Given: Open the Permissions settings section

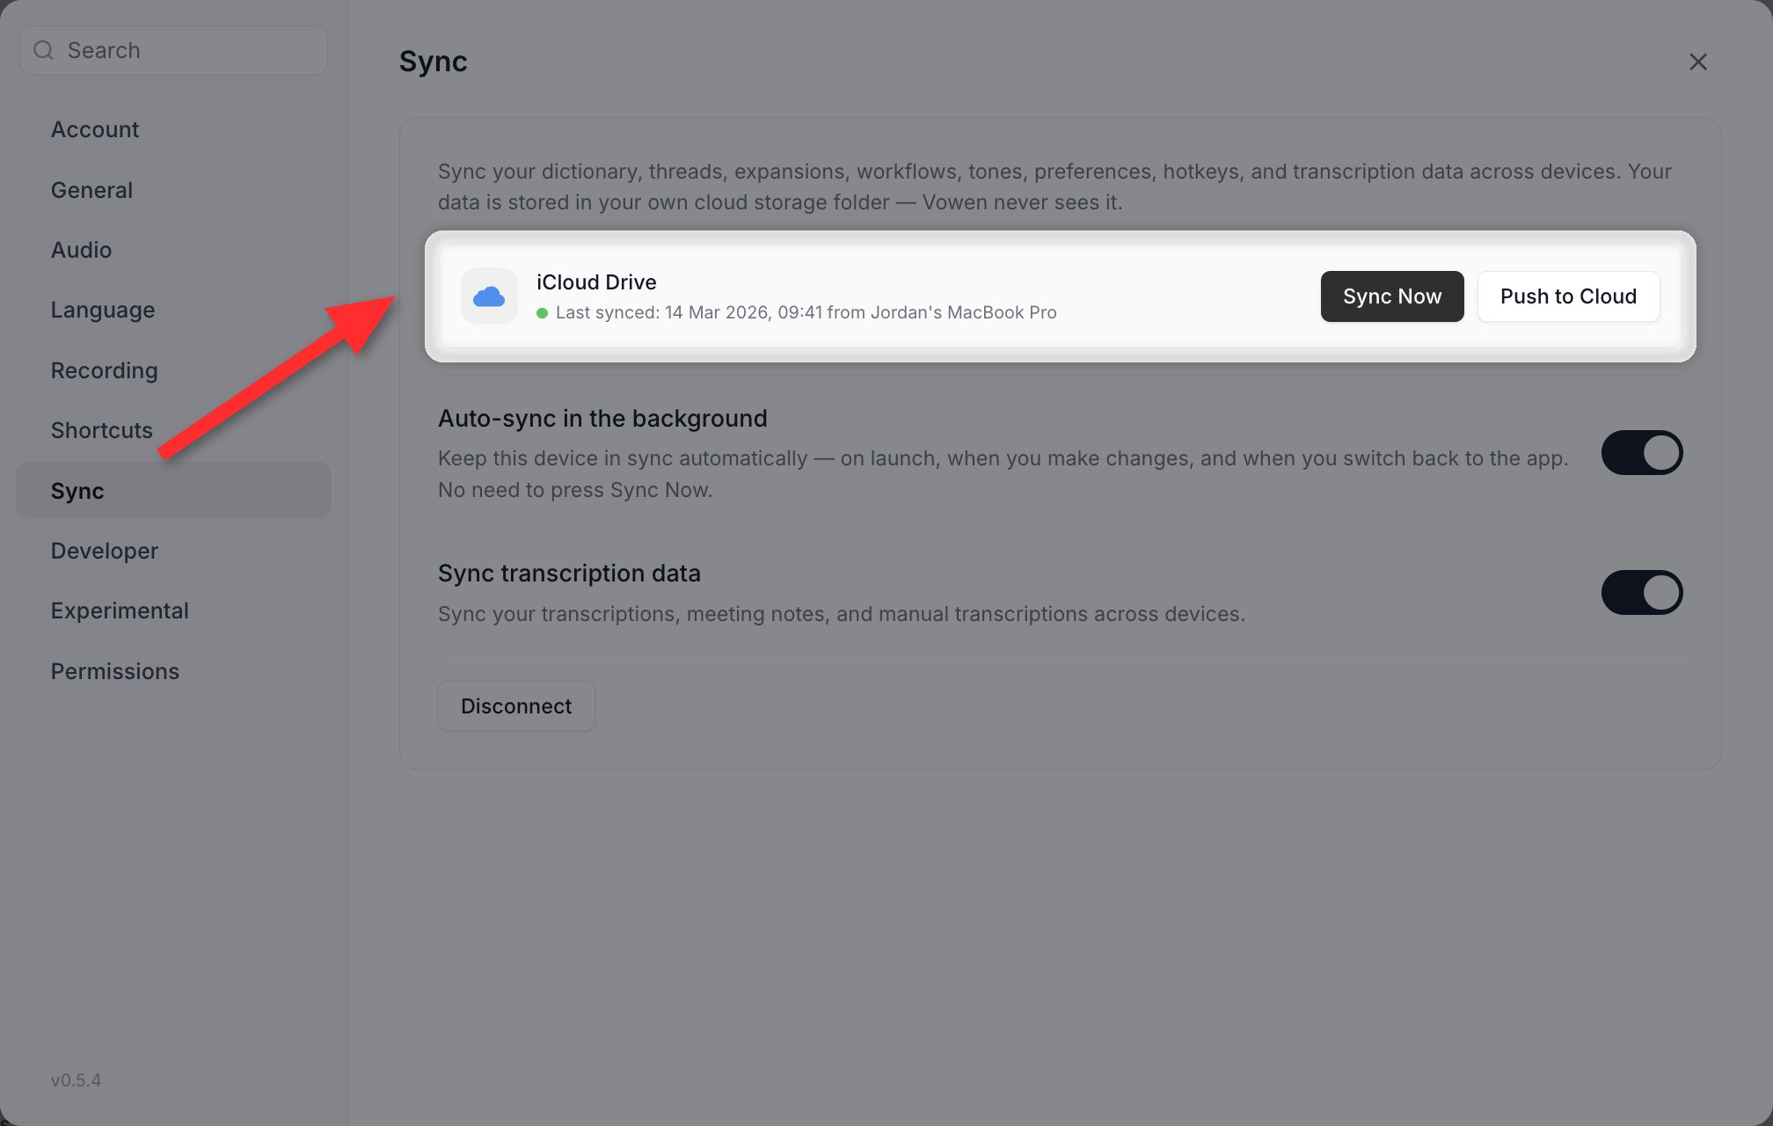Looking at the screenshot, I should (x=173, y=671).
